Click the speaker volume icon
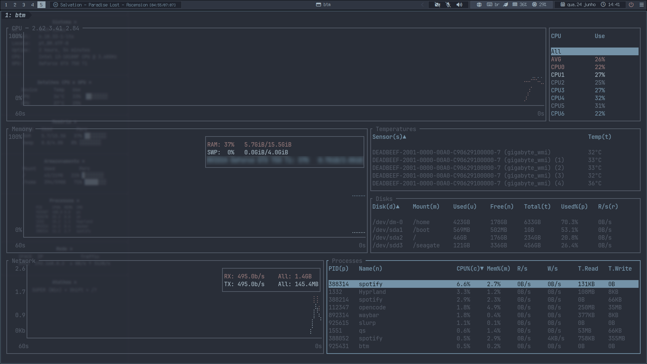 pos(459,5)
